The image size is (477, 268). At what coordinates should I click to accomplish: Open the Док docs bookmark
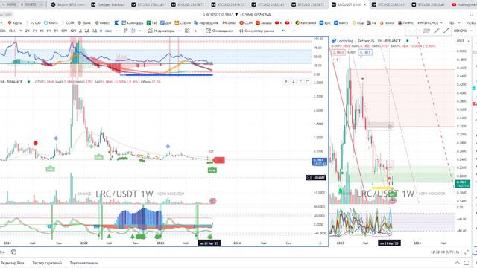click(165, 23)
